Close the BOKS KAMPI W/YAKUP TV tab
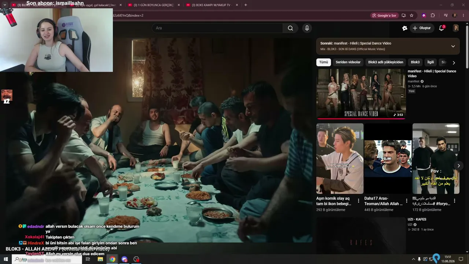The image size is (469, 264). click(237, 5)
